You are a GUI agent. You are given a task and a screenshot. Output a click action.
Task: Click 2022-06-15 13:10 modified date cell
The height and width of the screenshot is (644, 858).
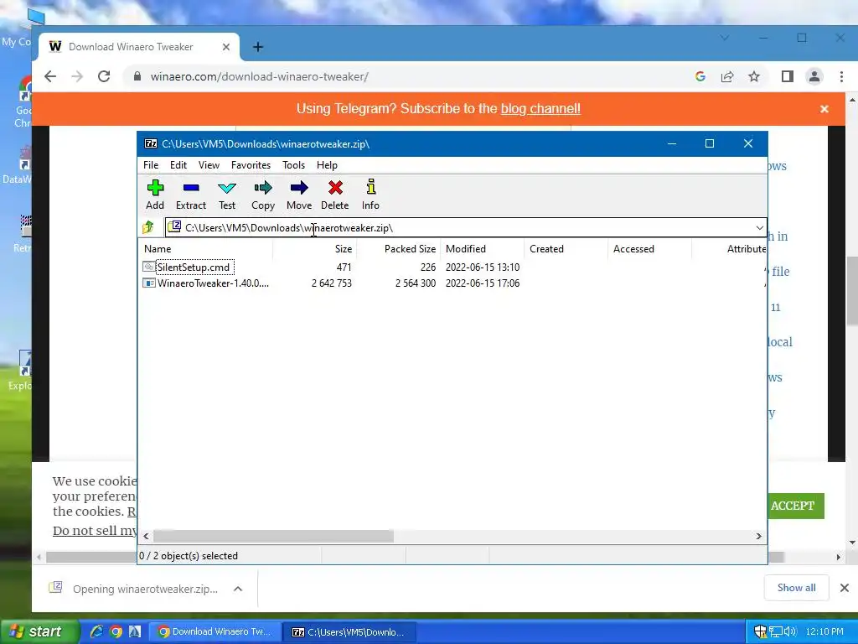click(482, 267)
